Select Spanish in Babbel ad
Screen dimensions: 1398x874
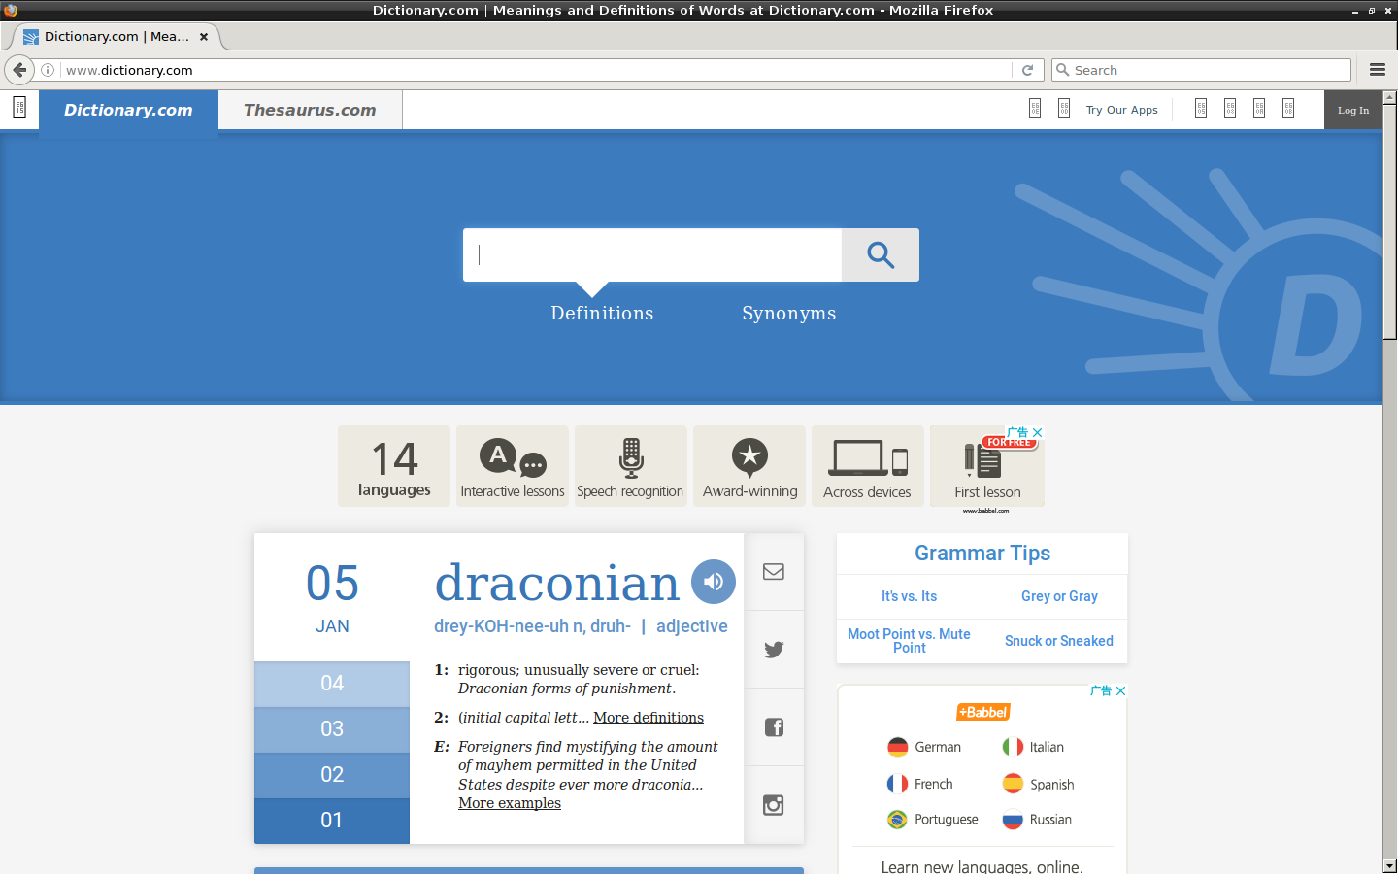(1039, 784)
